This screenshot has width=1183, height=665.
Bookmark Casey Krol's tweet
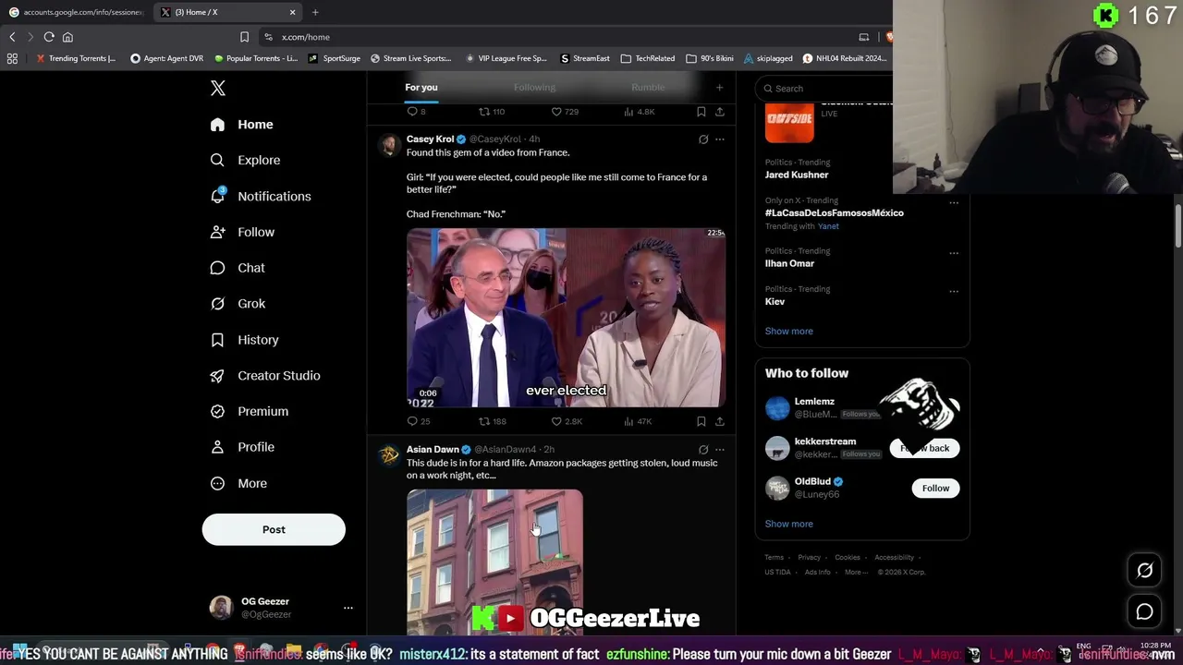click(x=701, y=421)
